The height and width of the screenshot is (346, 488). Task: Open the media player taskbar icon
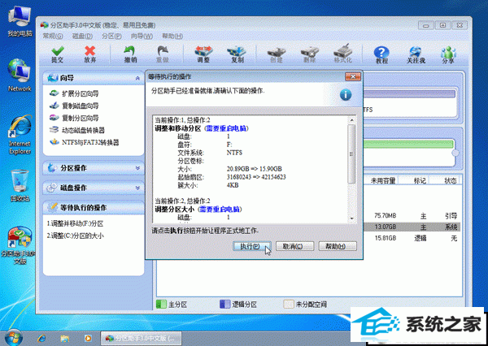click(x=88, y=338)
